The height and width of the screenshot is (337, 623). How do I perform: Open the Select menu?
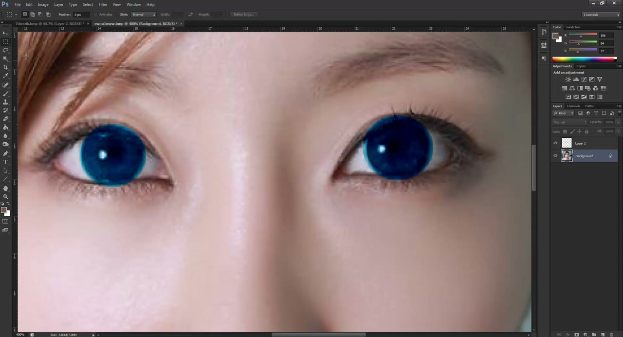tap(88, 4)
